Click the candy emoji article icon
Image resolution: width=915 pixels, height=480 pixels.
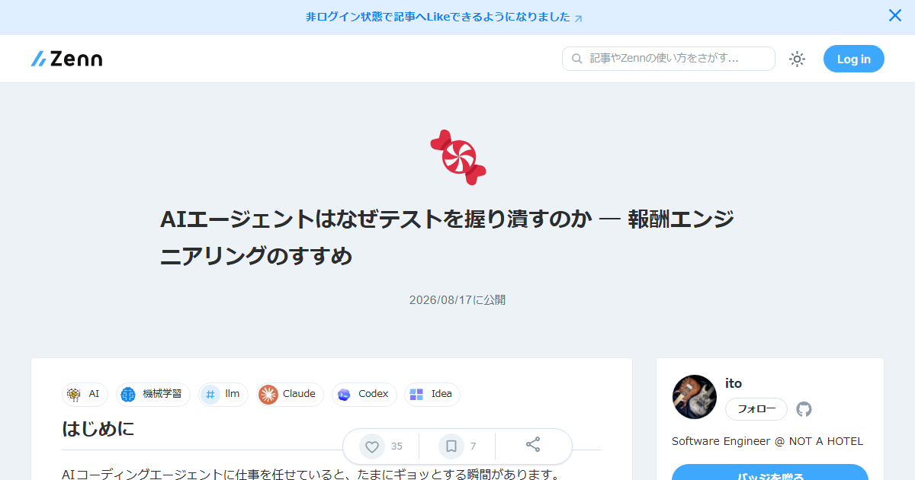pos(457,158)
